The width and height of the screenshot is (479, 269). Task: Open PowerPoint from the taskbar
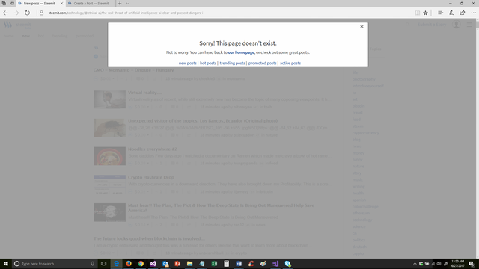[177, 264]
